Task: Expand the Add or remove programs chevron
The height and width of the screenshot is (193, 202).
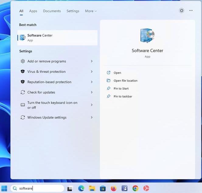Action: point(92,61)
